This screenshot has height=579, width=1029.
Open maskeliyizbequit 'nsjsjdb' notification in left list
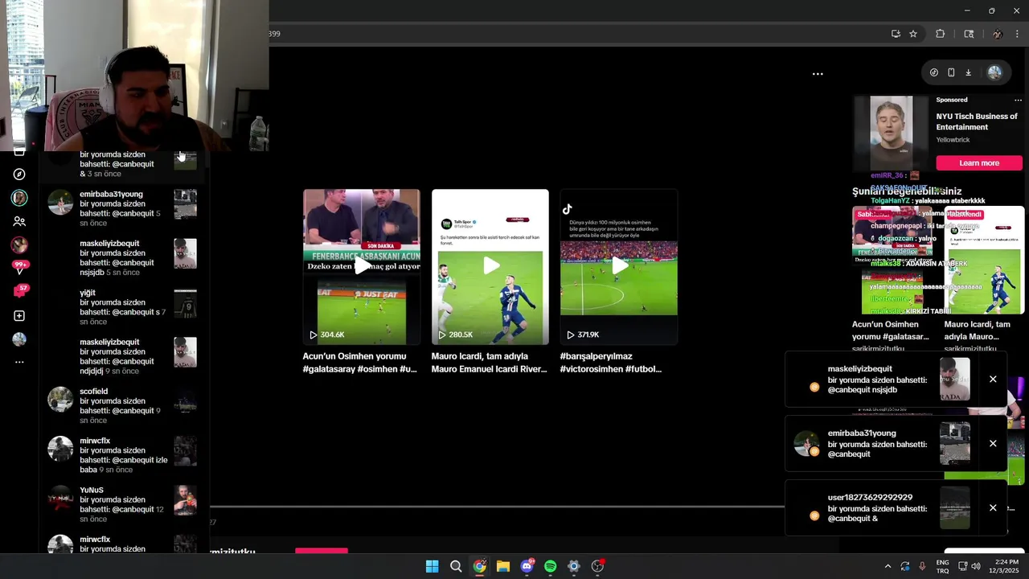(122, 258)
